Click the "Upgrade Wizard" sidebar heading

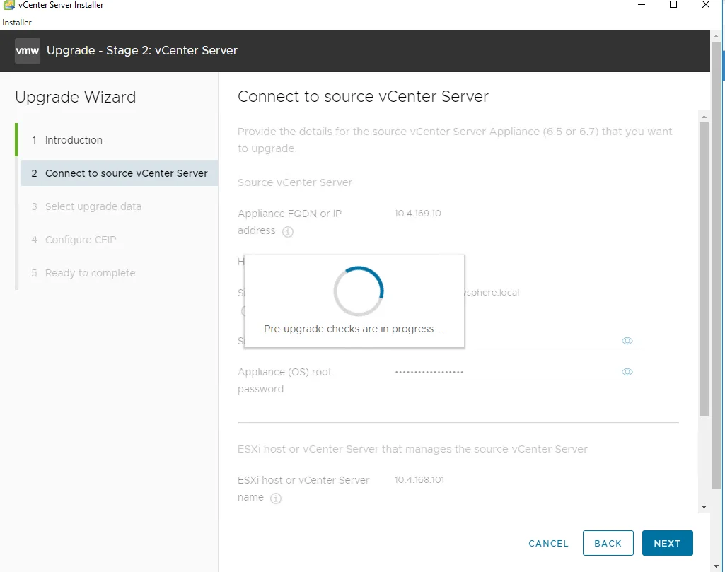pyautogui.click(x=76, y=98)
